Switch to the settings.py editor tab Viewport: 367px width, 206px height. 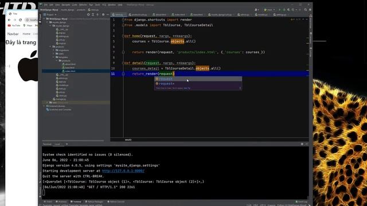pyautogui.click(x=281, y=15)
